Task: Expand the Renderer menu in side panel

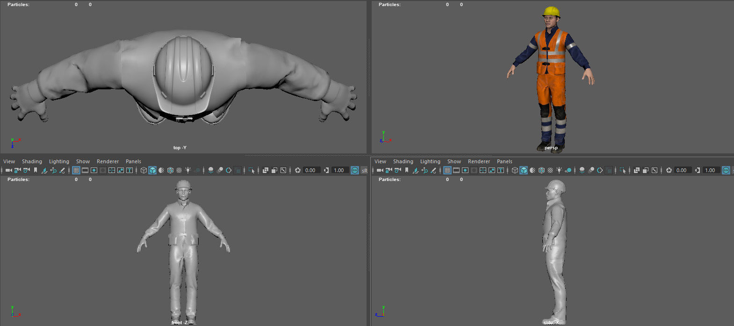Action: (479, 161)
